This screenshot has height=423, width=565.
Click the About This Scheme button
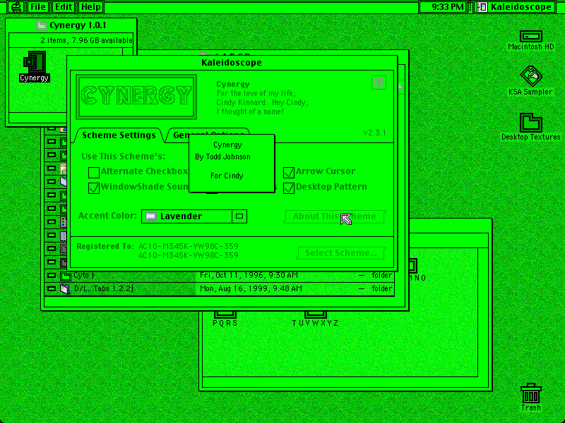click(334, 216)
